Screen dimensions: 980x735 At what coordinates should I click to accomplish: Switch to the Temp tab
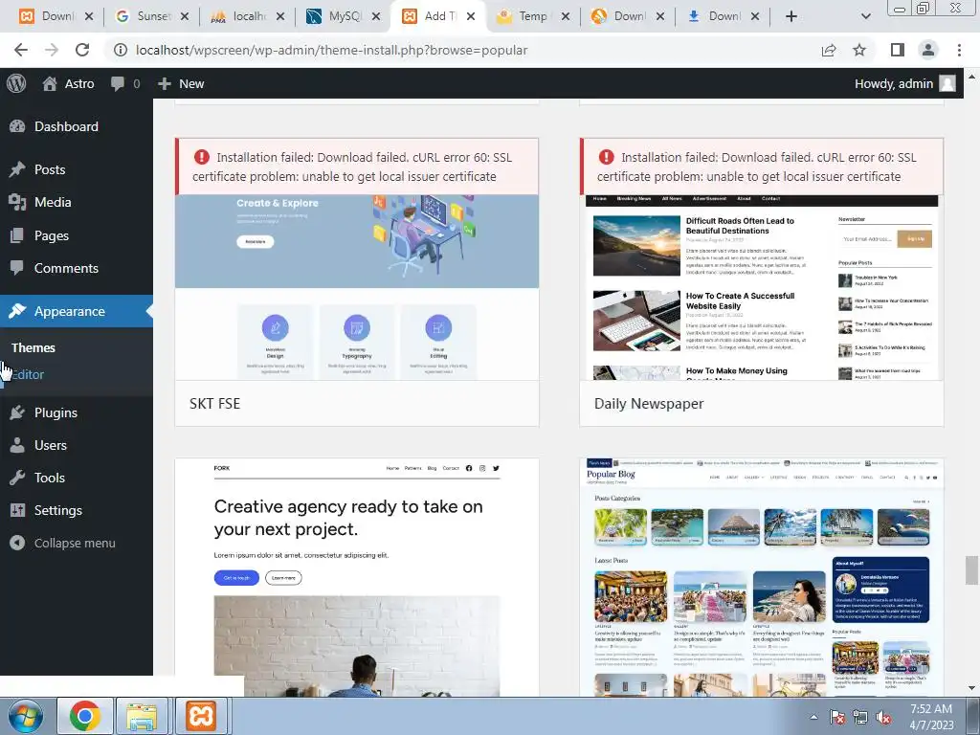533,16
